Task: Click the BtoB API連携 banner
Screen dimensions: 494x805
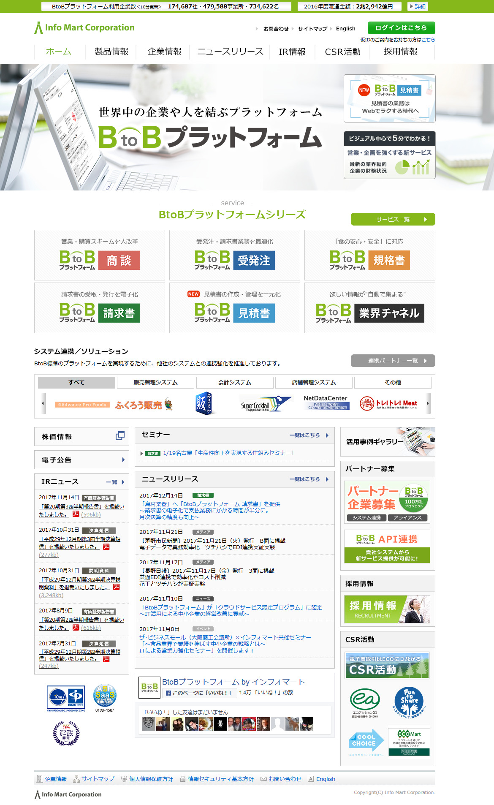Action: (x=387, y=547)
